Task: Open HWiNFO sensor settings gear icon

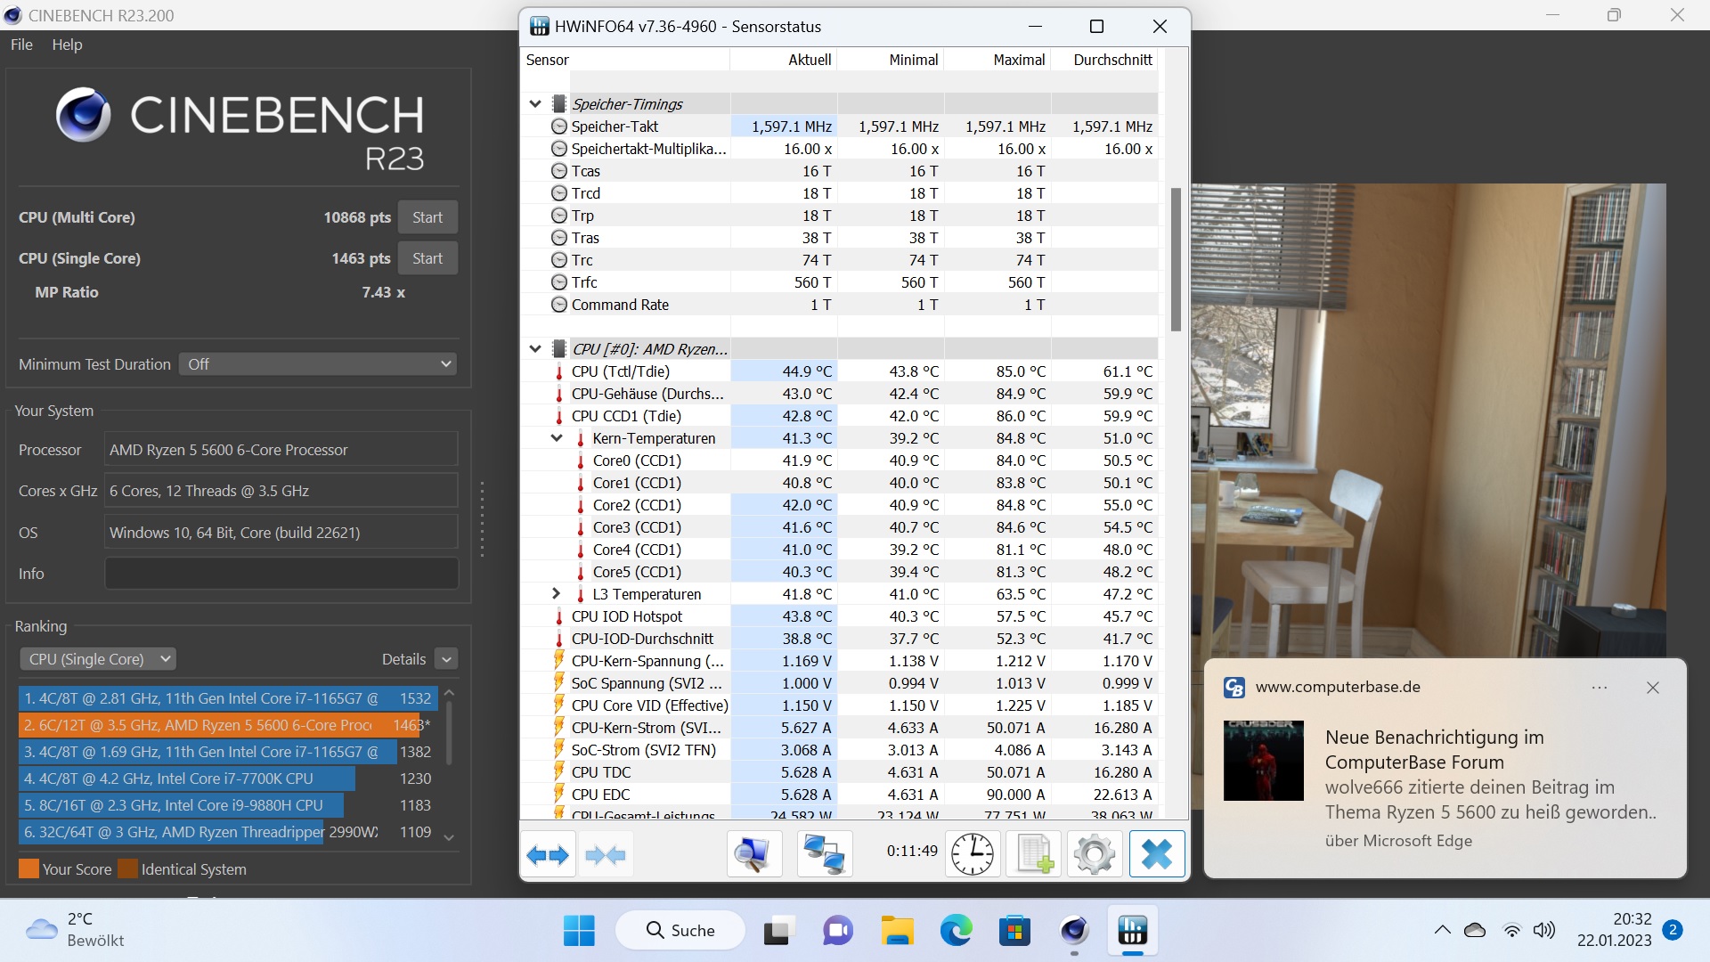Action: [1095, 855]
